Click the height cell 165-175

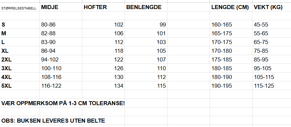pos(231,33)
